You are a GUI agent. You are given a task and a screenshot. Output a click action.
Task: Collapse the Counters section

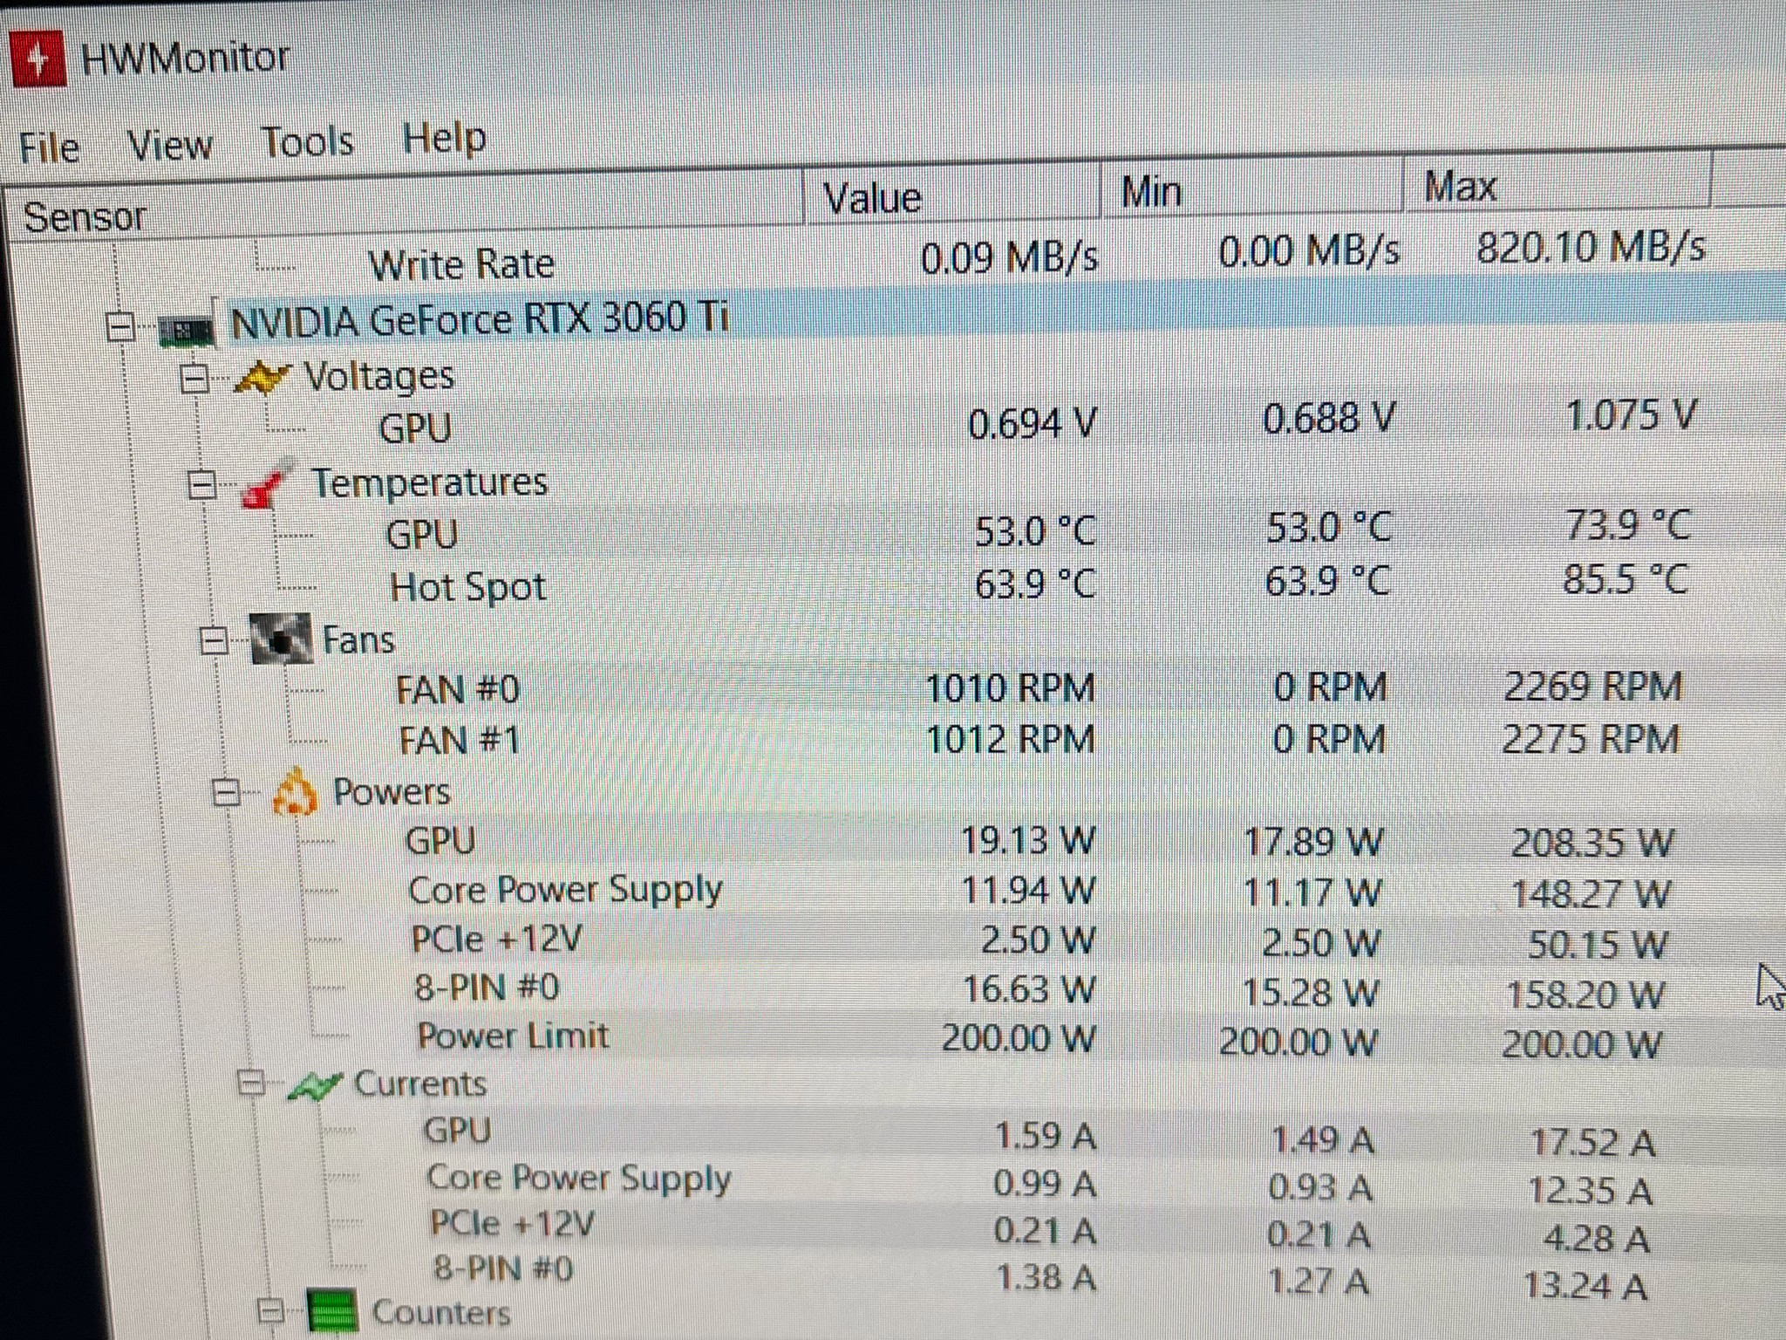tap(271, 1310)
